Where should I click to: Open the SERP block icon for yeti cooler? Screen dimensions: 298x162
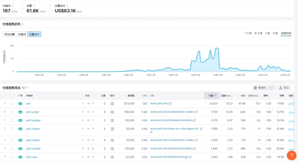[x=112, y=112]
